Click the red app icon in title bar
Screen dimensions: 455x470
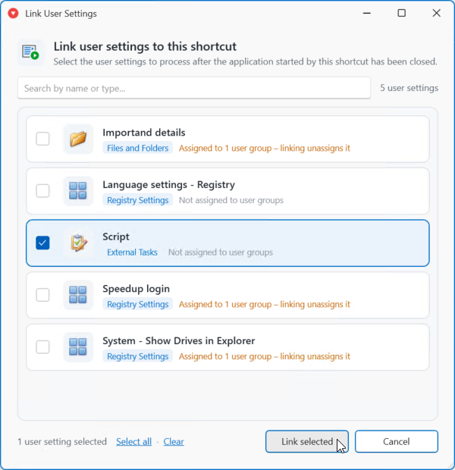pos(13,13)
